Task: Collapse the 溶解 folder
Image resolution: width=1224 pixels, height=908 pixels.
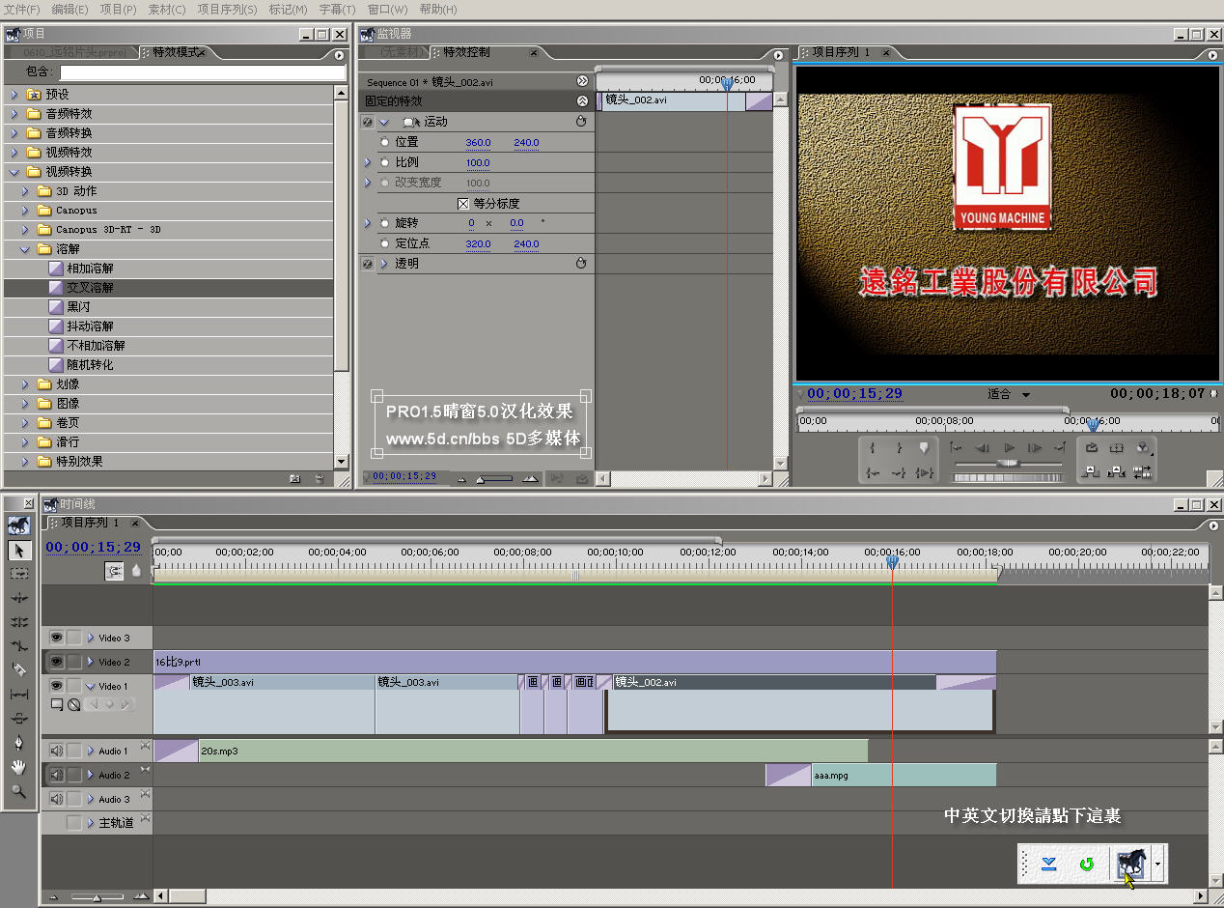Action: point(25,248)
